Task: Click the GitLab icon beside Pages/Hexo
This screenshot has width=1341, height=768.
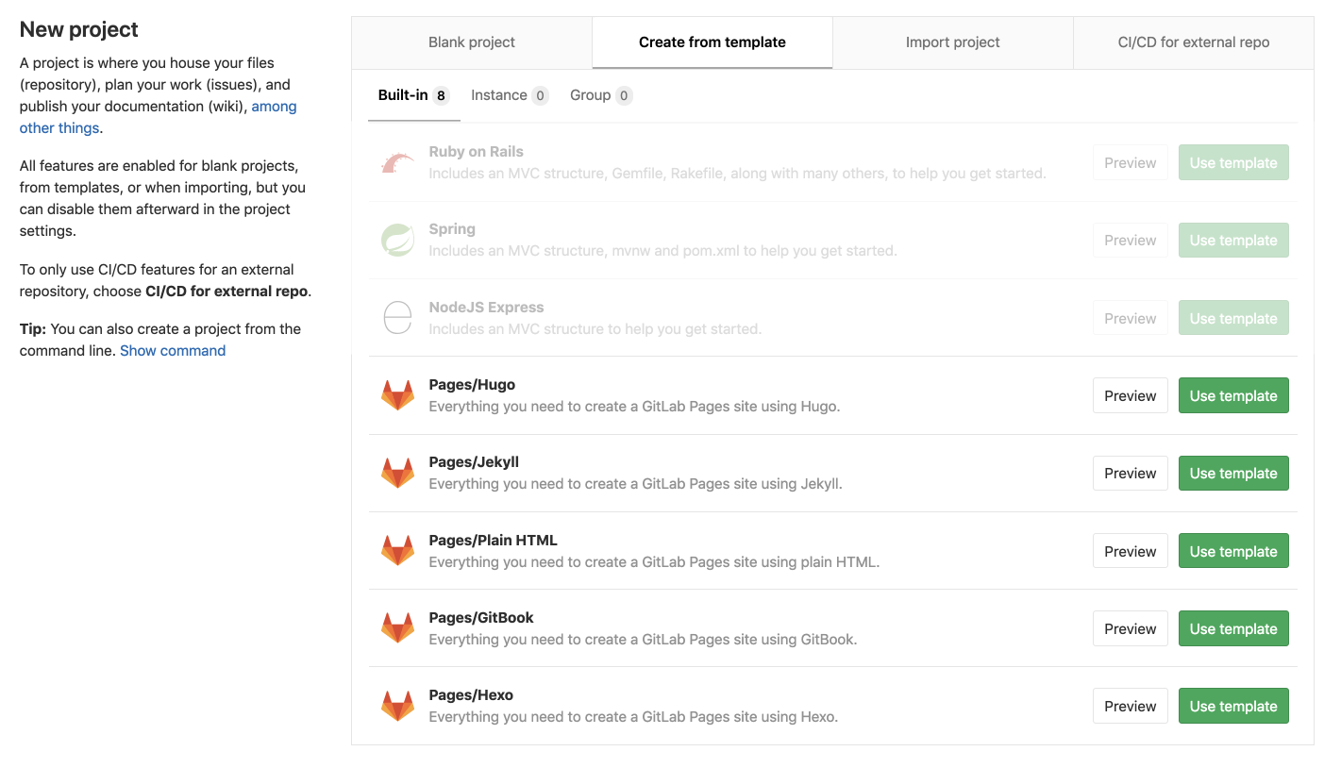Action: (x=397, y=706)
